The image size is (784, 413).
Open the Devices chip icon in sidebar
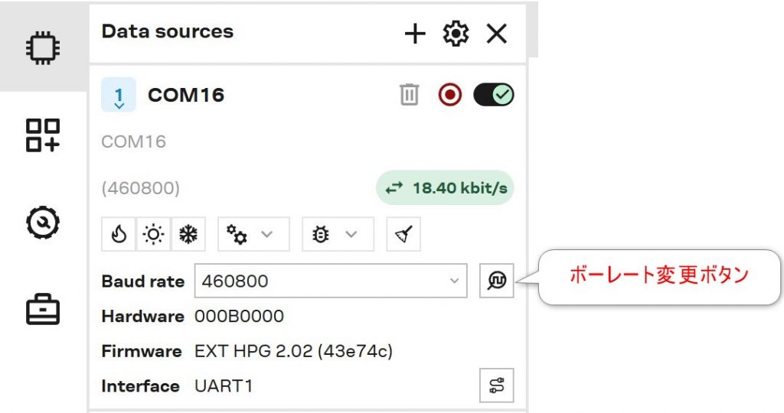coord(43,48)
